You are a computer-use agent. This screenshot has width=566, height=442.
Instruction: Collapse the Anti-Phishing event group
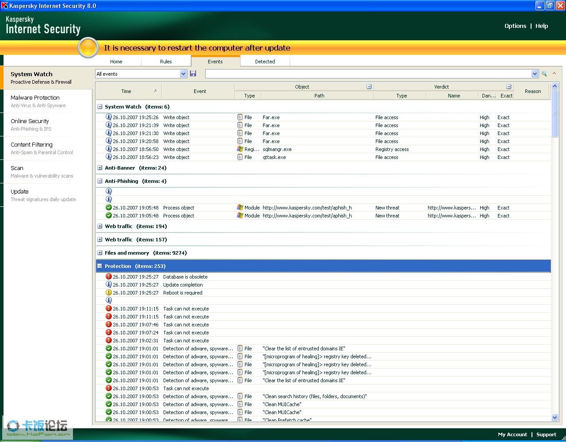click(100, 181)
